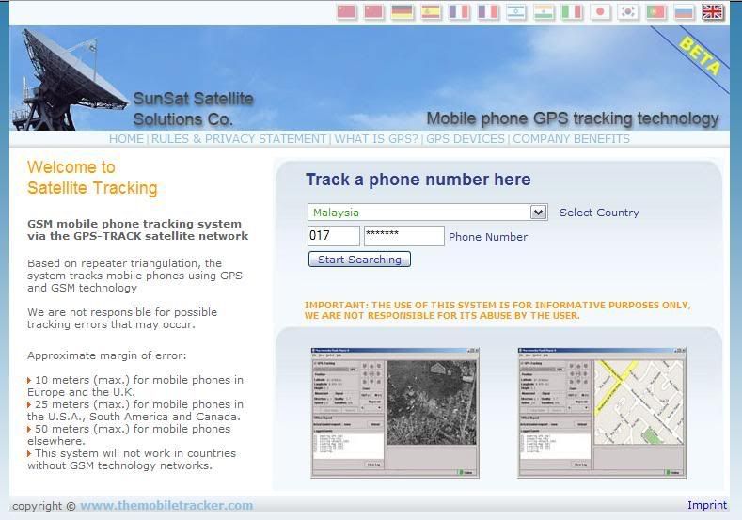Click the 50 meters (max.) bullet text
Viewport: 742px width, 520px height.
click(x=129, y=434)
